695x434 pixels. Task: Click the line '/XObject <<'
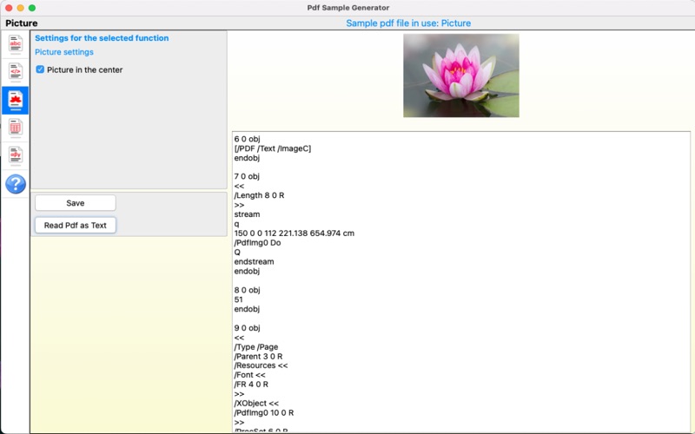(x=256, y=404)
